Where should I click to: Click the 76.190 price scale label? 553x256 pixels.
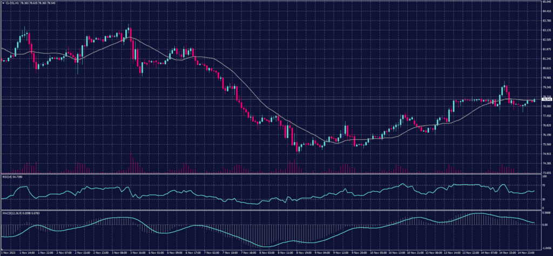(x=546, y=135)
